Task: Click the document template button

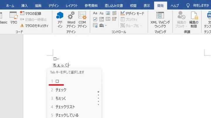Action: tap(207, 20)
